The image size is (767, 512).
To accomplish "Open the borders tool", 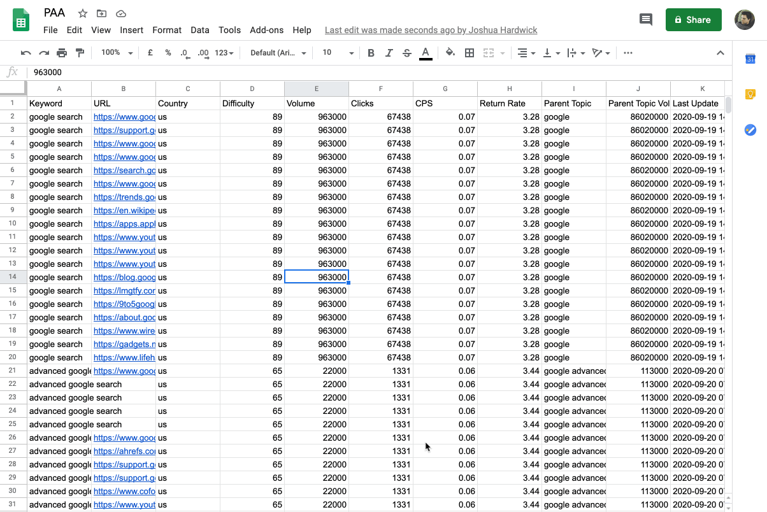I will [470, 53].
